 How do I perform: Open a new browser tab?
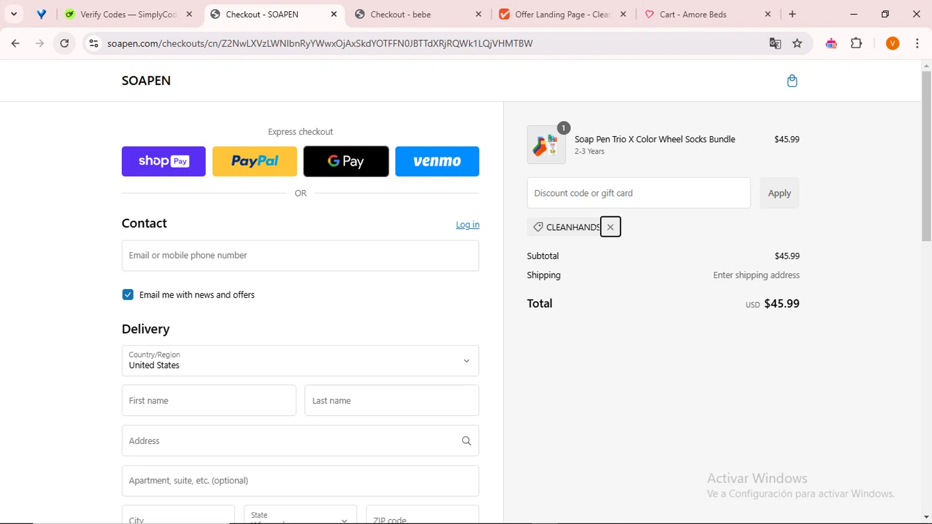(792, 14)
